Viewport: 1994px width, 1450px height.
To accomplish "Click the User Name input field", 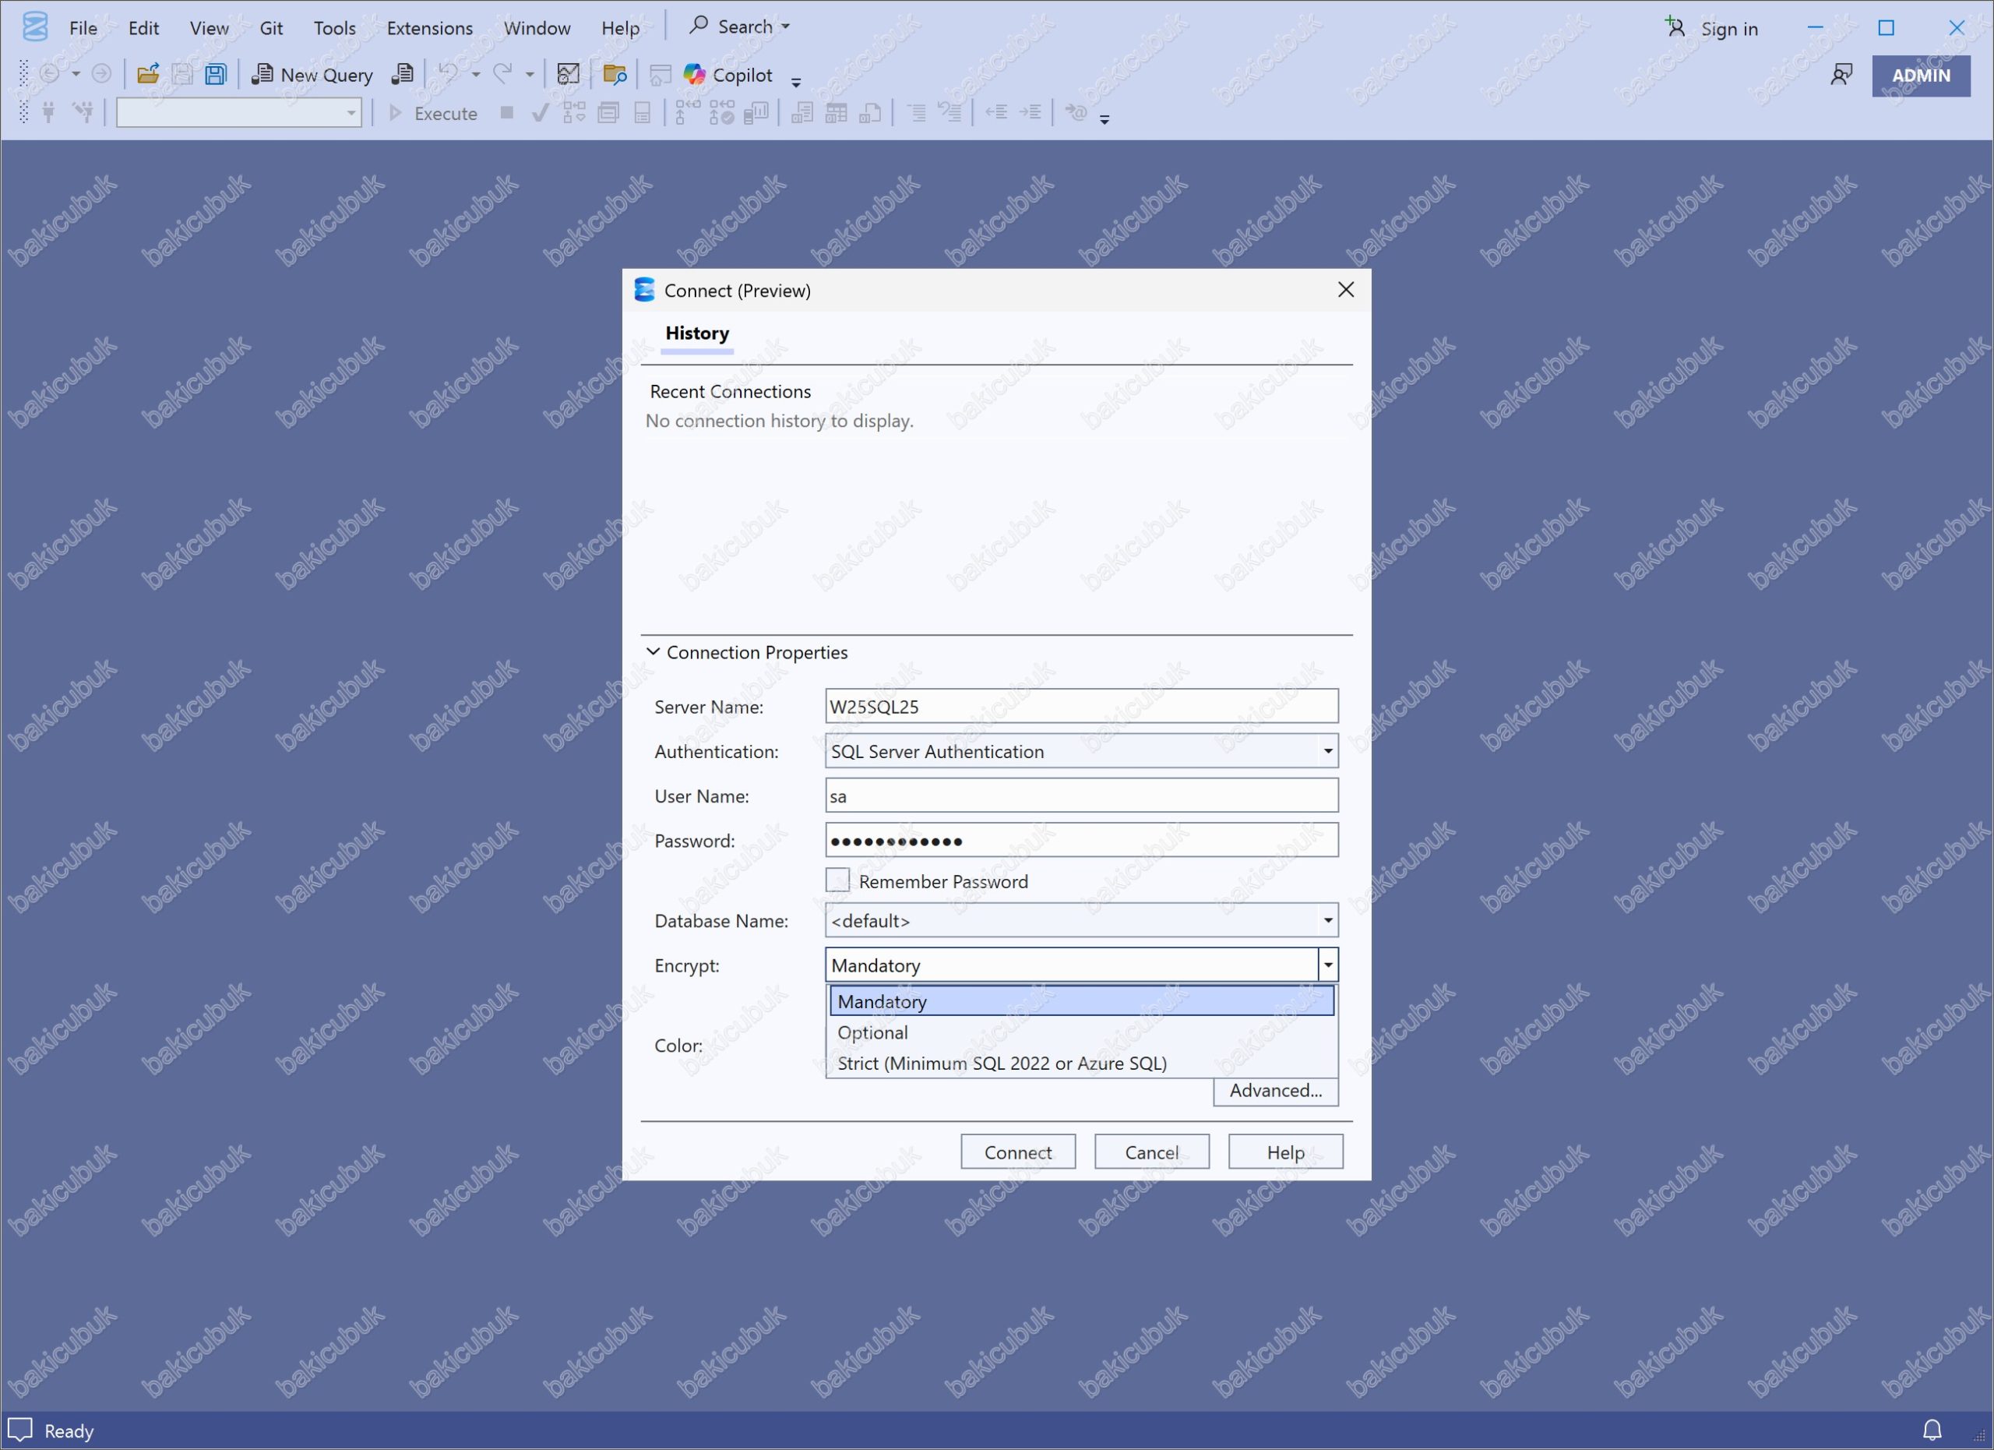I will pyautogui.click(x=1082, y=796).
